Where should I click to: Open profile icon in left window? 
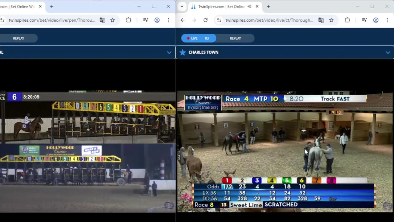point(157,20)
